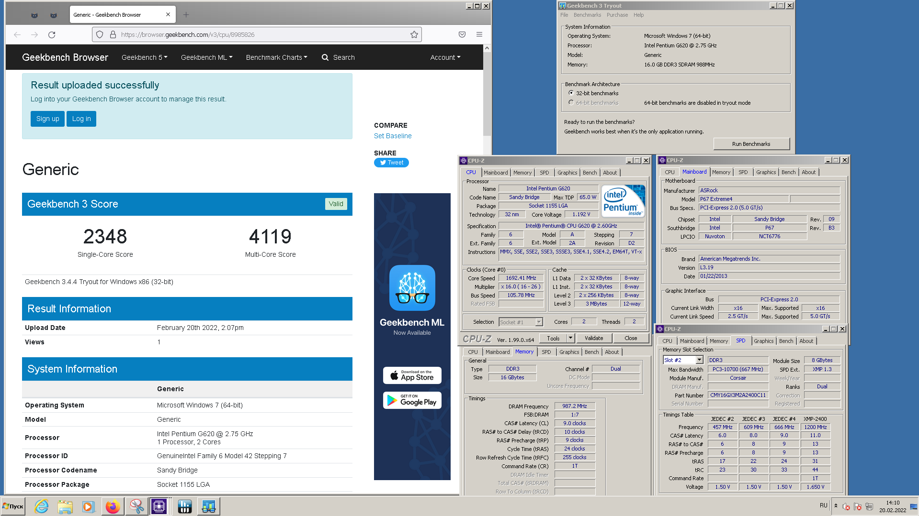Viewport: 919px width, 516px height.
Task: Switch to Bench tab in CPU-Z CPU window
Action: coord(590,173)
